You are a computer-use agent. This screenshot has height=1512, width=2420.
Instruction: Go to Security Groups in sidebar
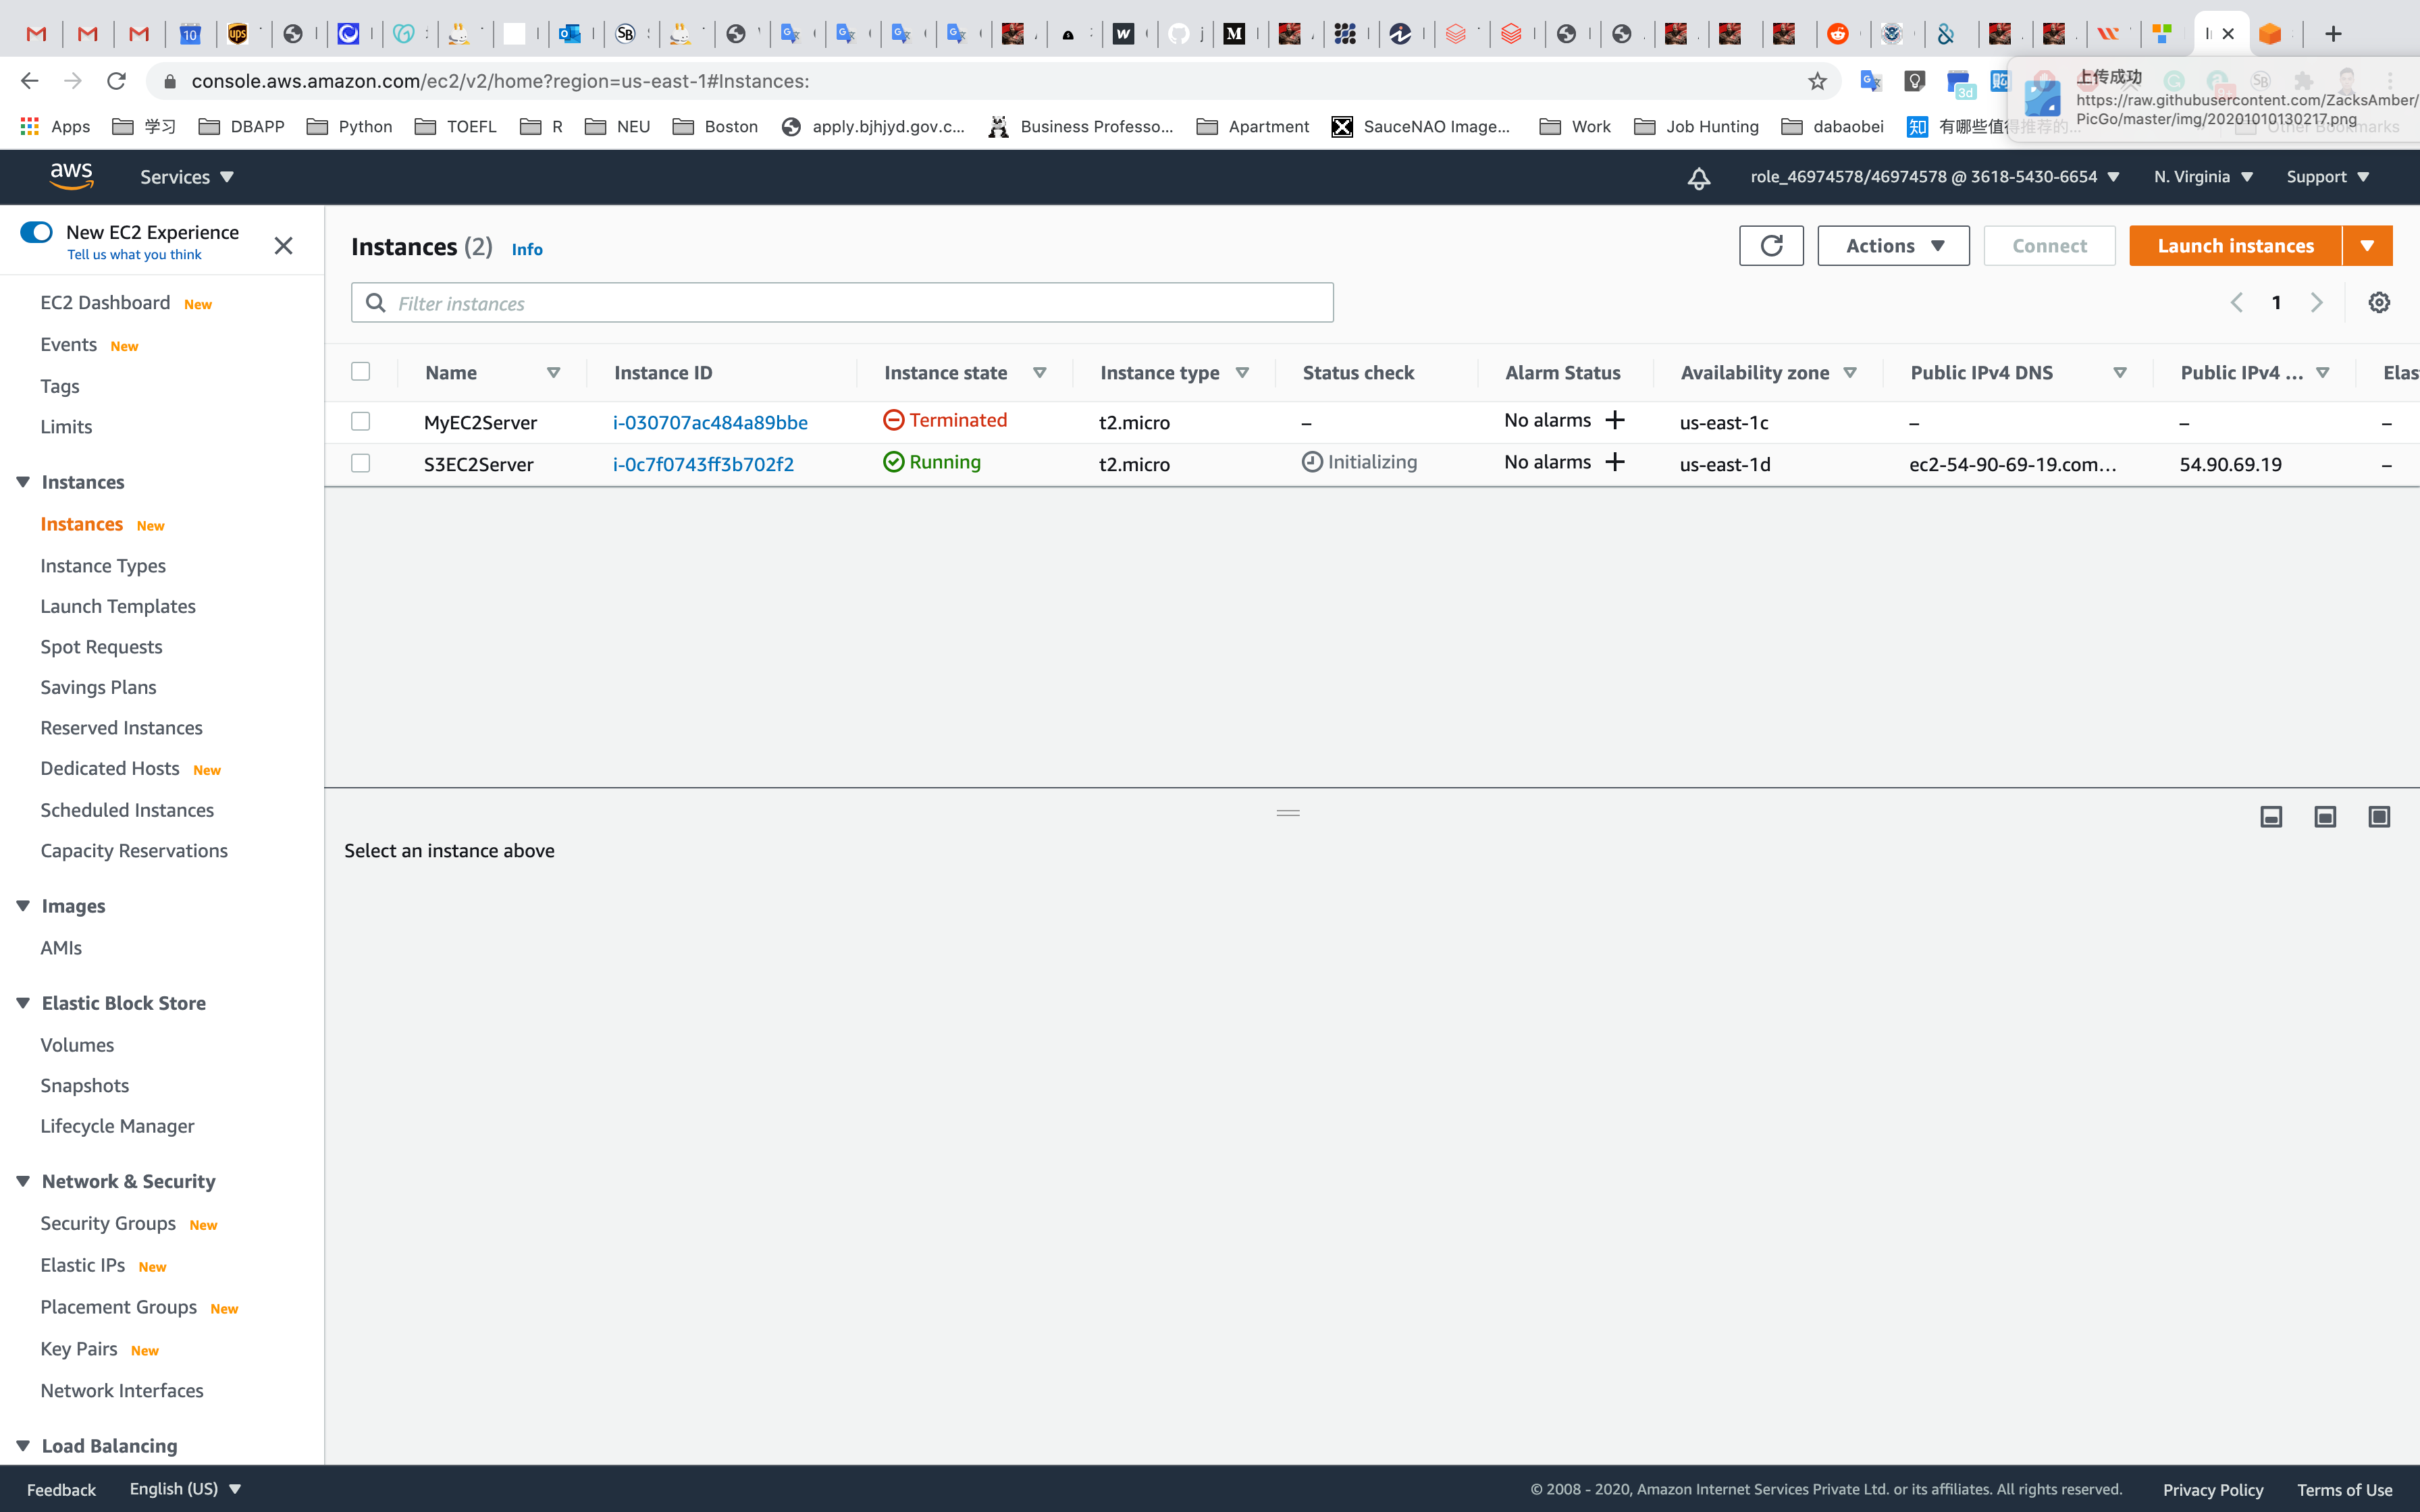[108, 1223]
